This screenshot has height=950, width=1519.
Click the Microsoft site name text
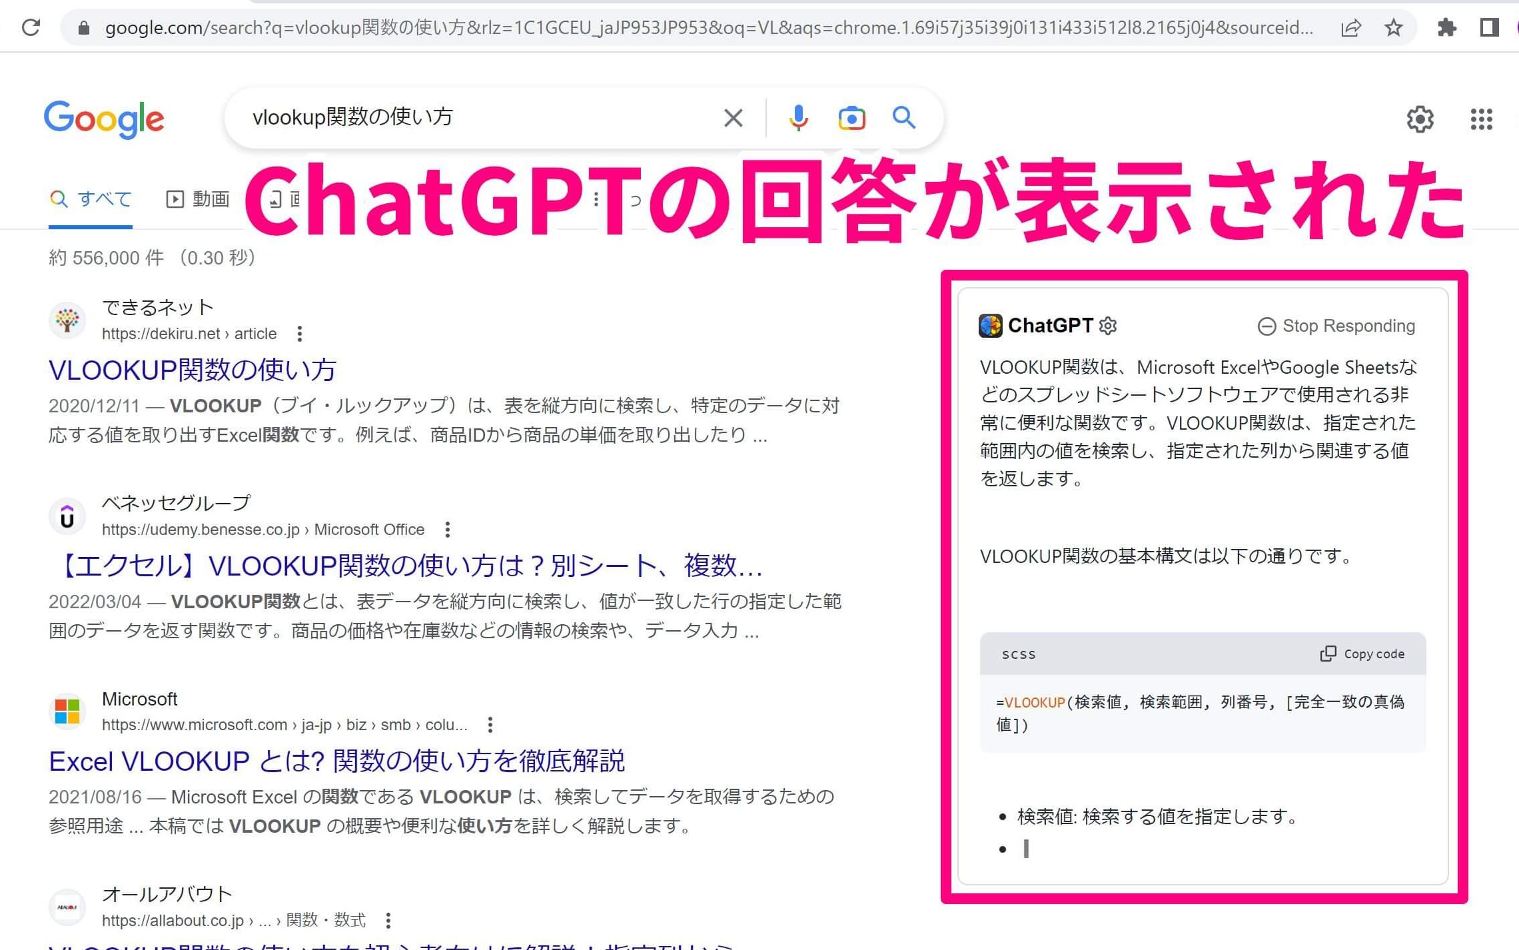[x=139, y=699]
